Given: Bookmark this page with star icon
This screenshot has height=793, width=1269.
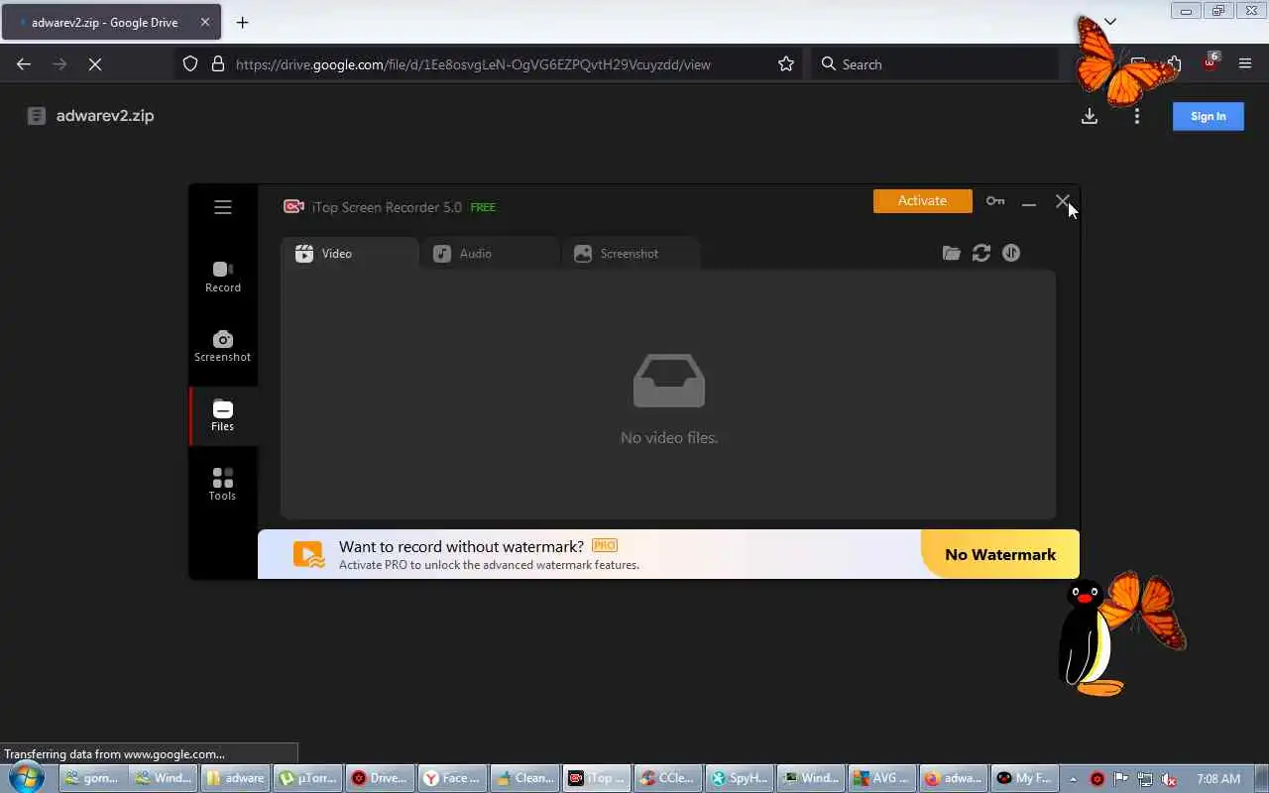Looking at the screenshot, I should point(786,63).
